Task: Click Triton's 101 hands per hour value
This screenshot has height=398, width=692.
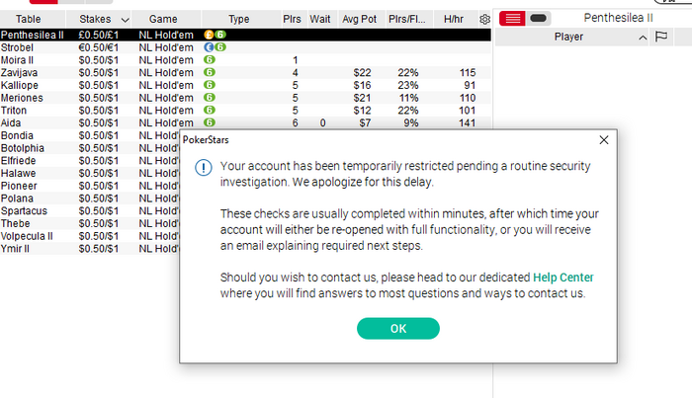Action: (467, 111)
